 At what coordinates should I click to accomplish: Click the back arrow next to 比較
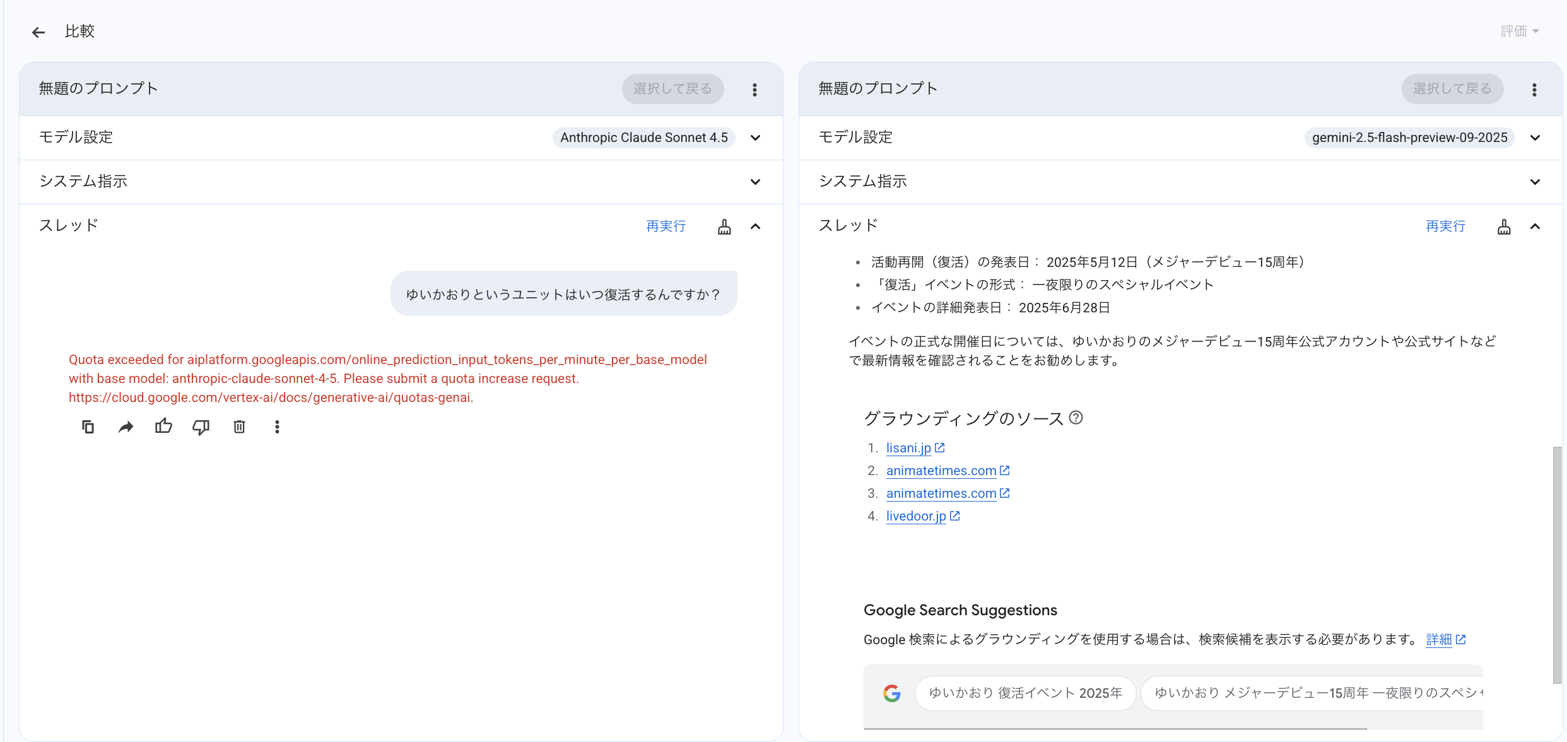tap(38, 32)
